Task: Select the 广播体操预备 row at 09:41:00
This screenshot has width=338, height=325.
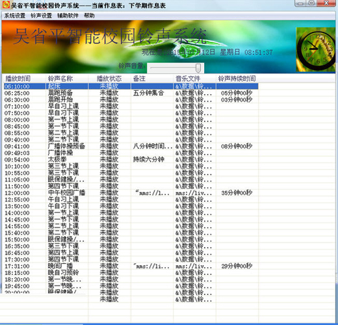Action: click(131, 146)
